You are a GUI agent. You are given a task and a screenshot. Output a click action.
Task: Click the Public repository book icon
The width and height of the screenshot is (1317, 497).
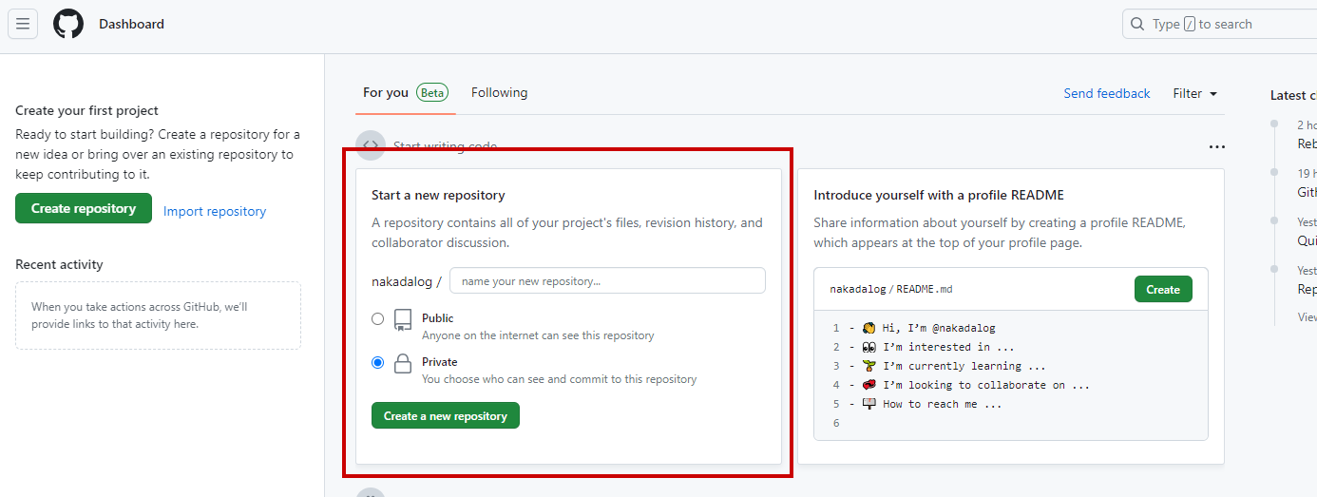(403, 320)
